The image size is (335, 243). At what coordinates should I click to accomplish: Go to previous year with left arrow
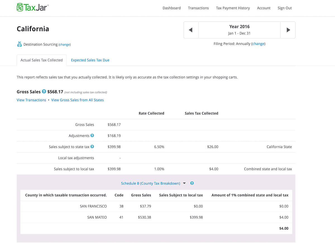coord(191,30)
